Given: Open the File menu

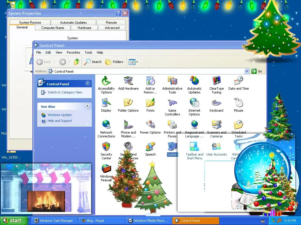Looking at the screenshot, I should pyautogui.click(x=39, y=52).
